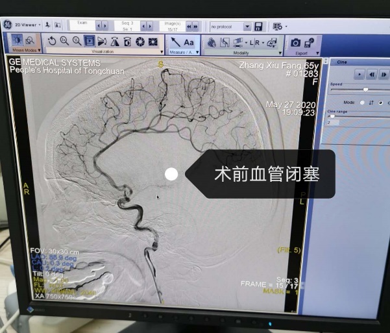Click the L|R landmark icon
The image size is (390, 333).
pos(254,43)
